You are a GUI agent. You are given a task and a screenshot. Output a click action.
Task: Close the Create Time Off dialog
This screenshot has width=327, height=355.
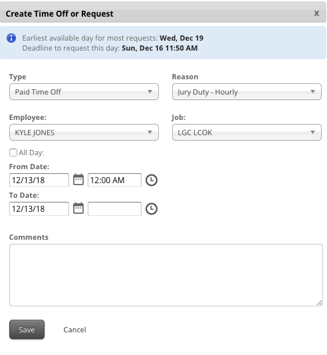pyautogui.click(x=316, y=13)
